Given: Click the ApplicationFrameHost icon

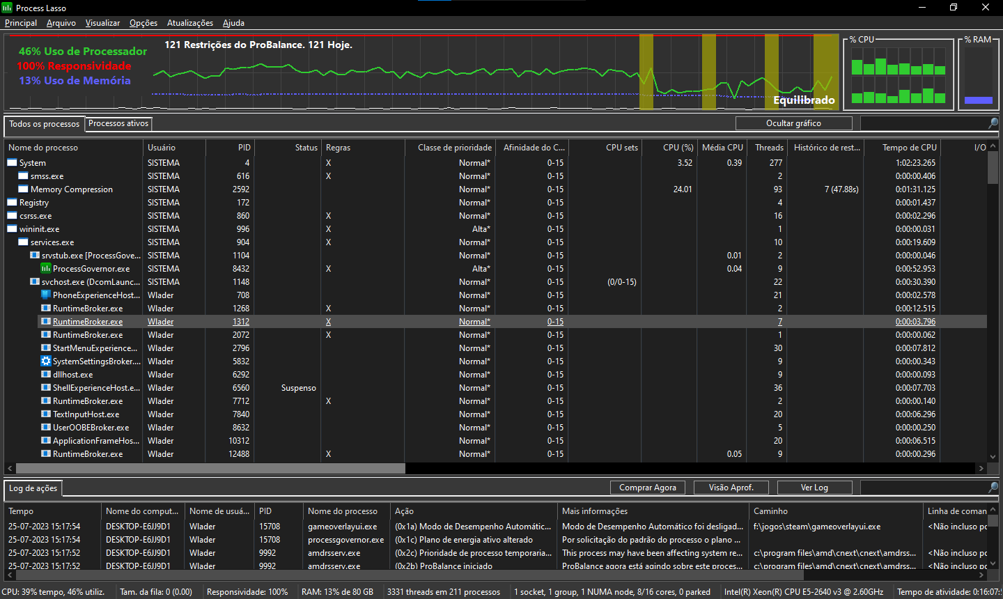Looking at the screenshot, I should pos(46,440).
